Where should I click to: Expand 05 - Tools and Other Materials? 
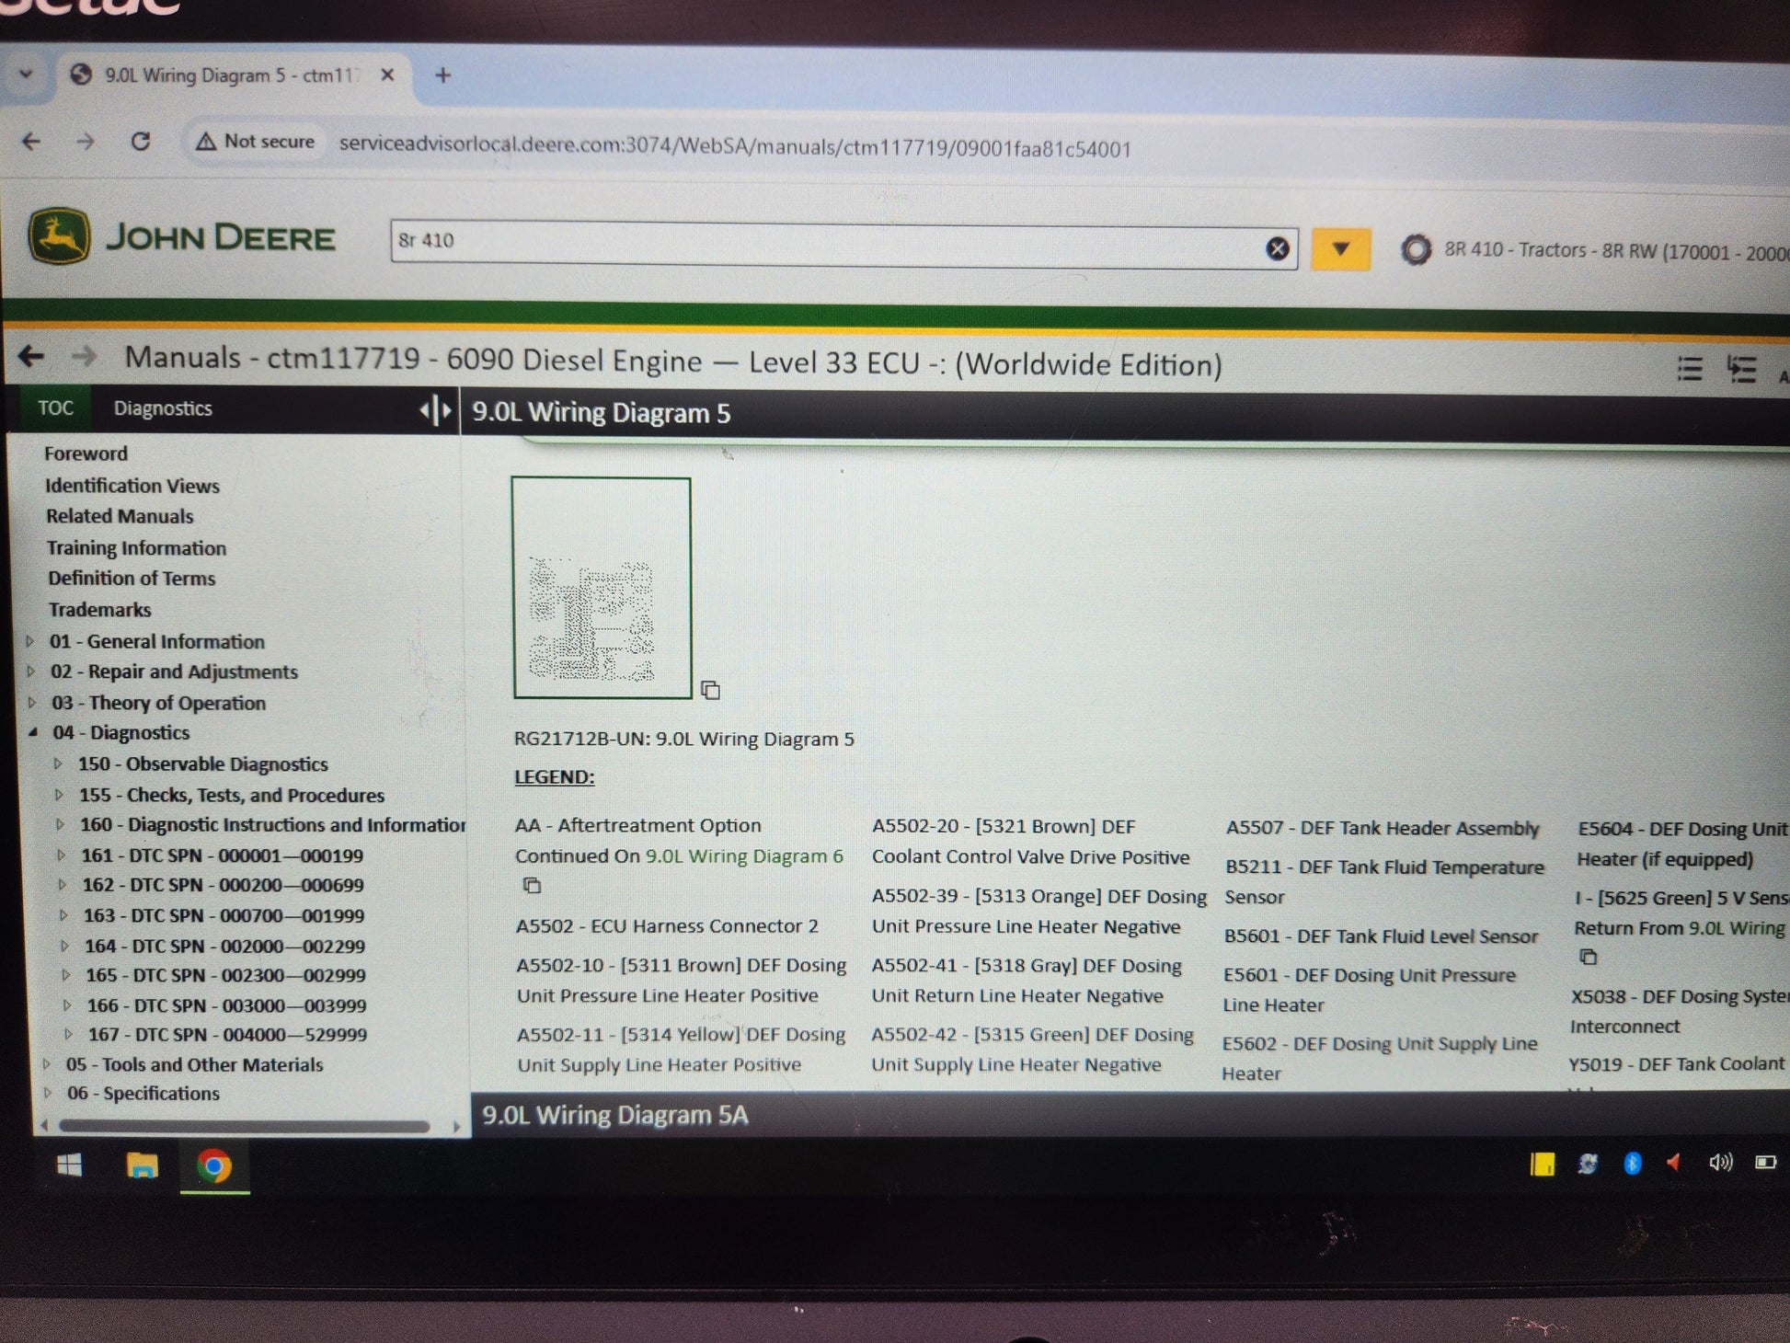pos(46,1064)
